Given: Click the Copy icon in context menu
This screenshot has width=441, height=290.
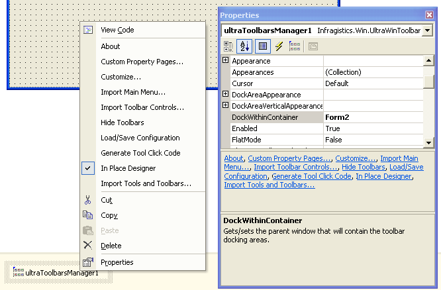Looking at the screenshot, I should [x=88, y=215].
